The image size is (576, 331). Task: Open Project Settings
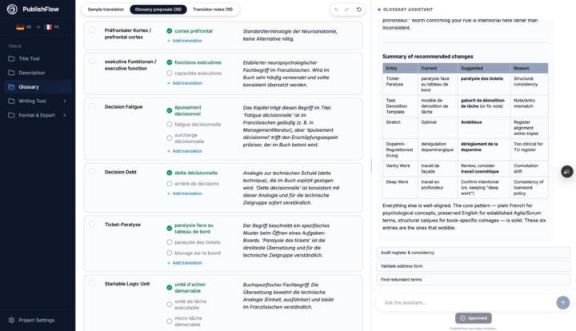pos(38,321)
